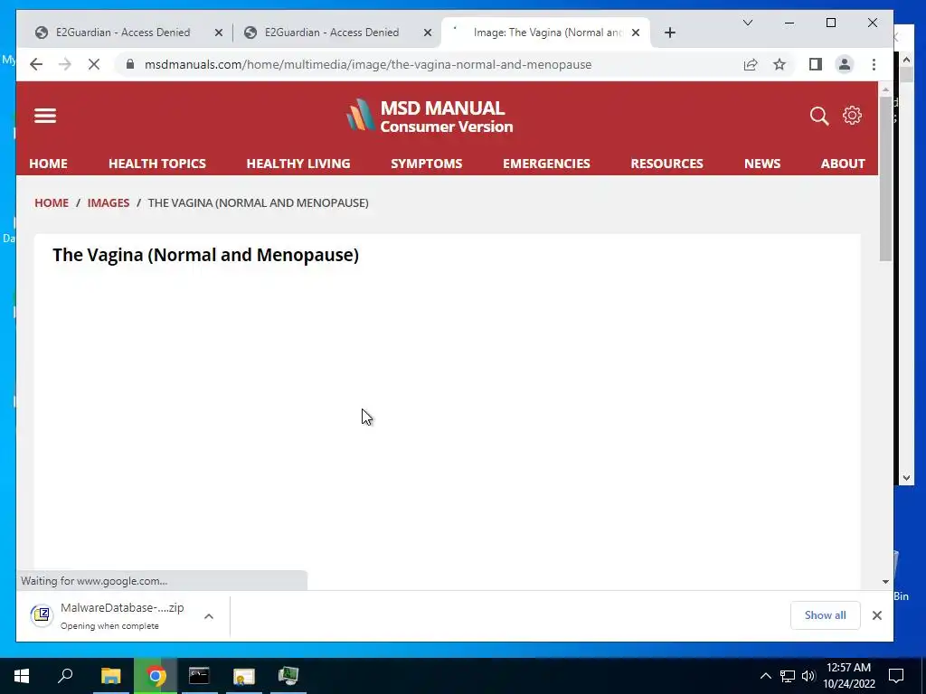Open Windows taskbar search

click(65, 676)
